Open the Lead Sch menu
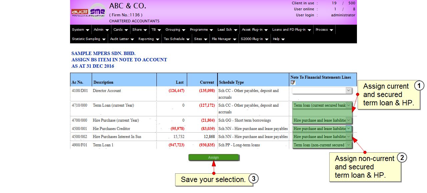 (227, 30)
